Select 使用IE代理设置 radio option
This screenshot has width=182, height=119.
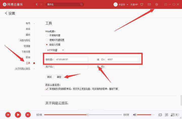(47, 40)
